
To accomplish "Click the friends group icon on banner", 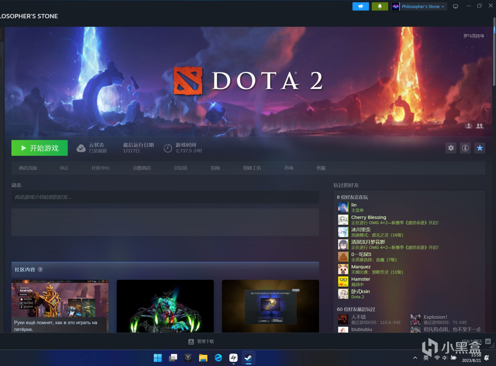I will 480,126.
